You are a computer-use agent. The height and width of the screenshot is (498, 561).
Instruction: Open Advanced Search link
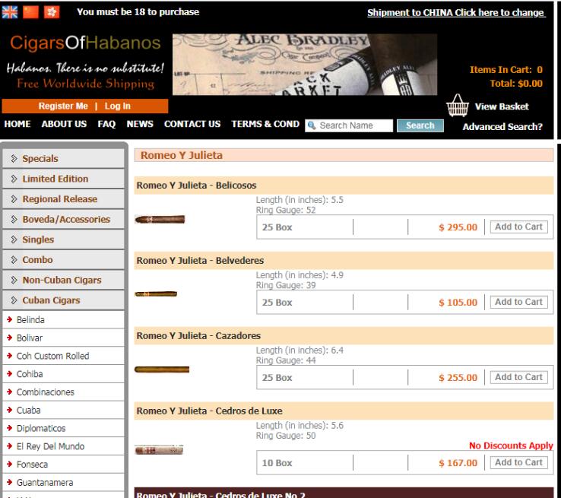(x=502, y=127)
